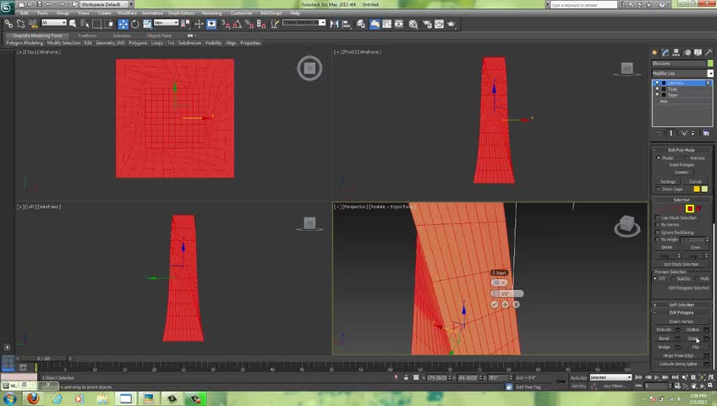Select the Select and Move tool
Viewport: 717px width, 406px height.
coord(123,24)
